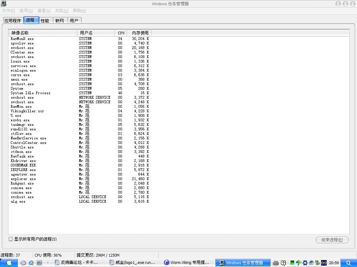This screenshot has width=357, height=267.
Task: Open the 关机(U) menu
Action: (x=61, y=11)
